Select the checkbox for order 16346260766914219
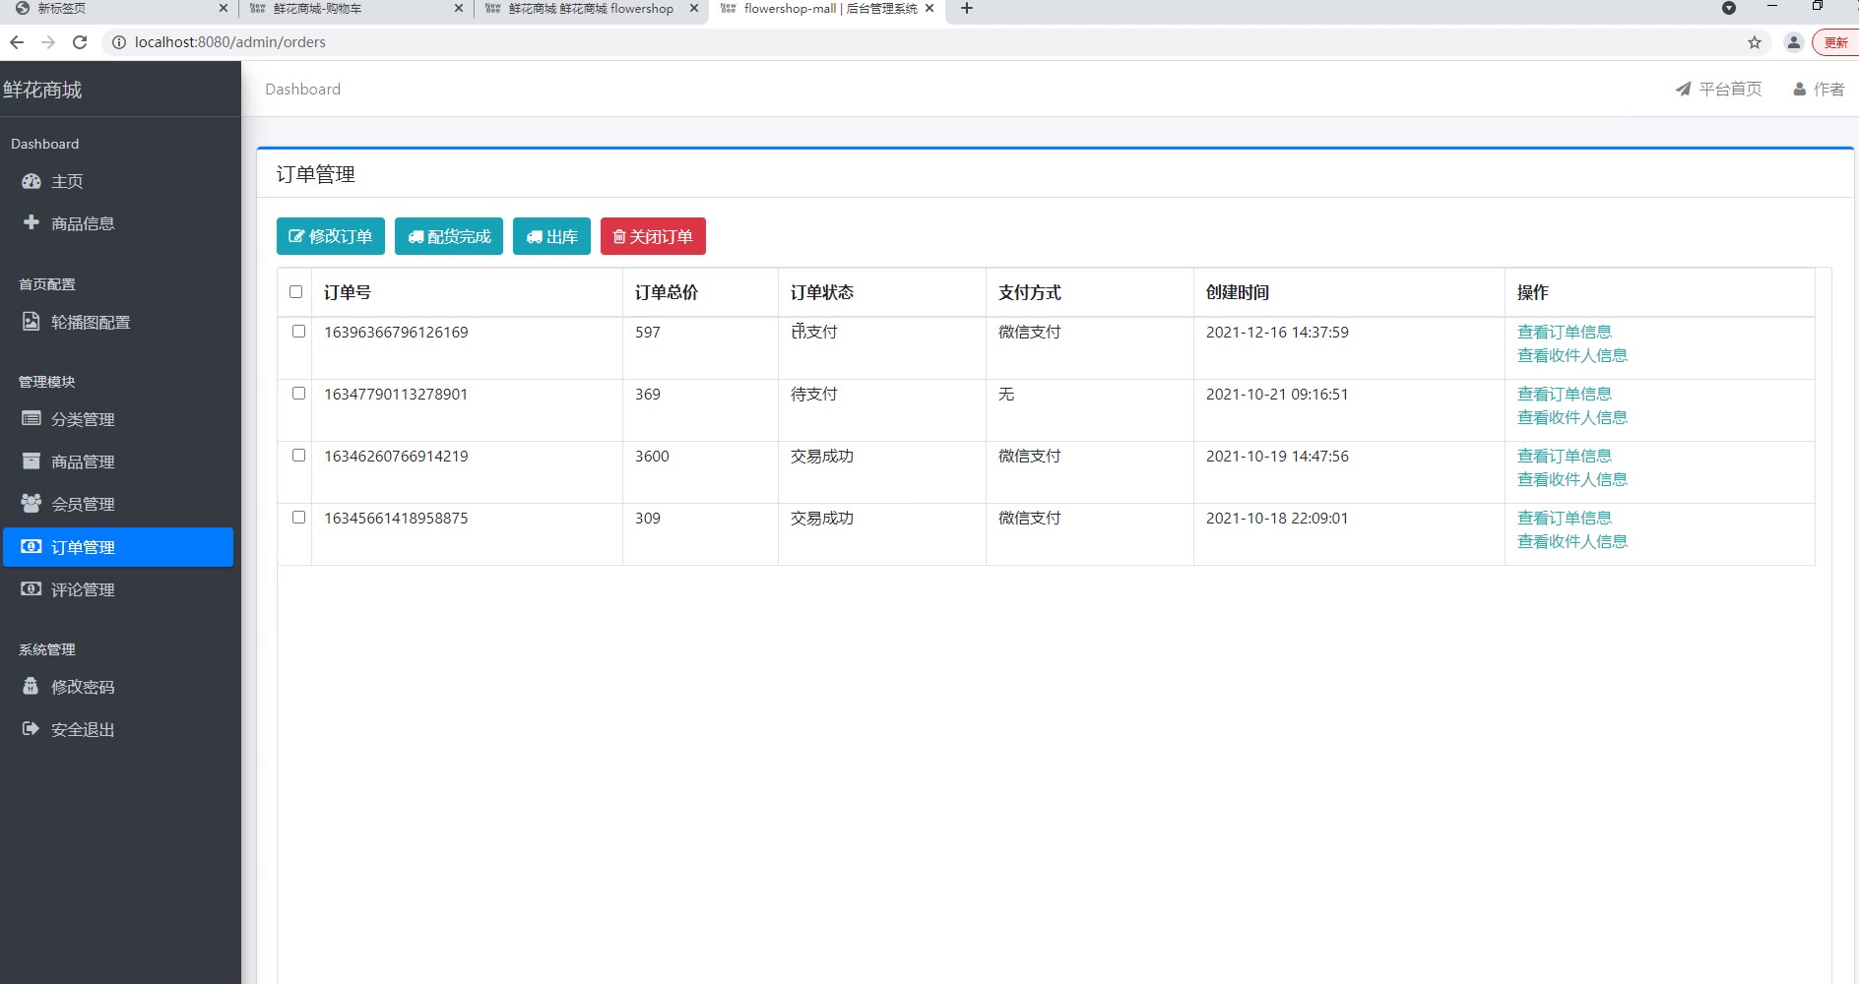This screenshot has width=1859, height=984. point(298,456)
